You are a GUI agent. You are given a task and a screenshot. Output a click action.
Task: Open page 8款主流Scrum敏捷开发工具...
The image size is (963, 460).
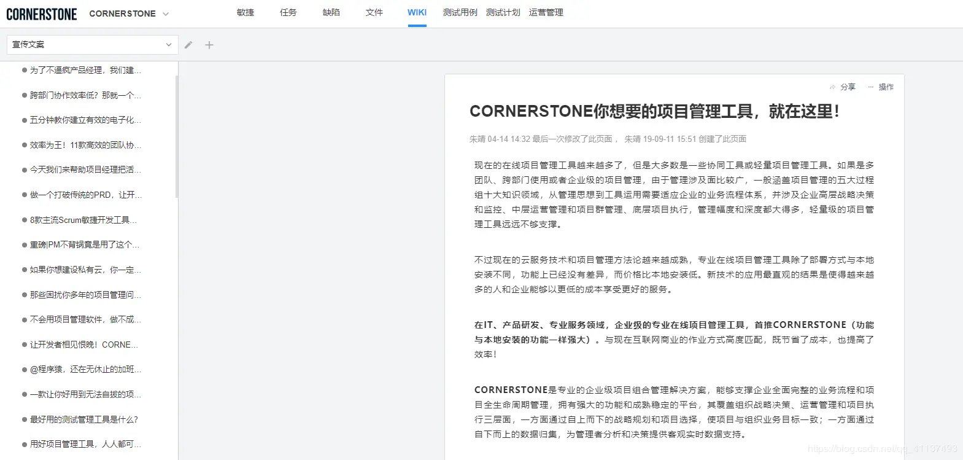pos(83,220)
